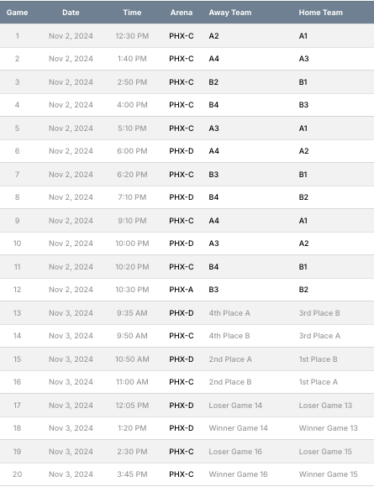The height and width of the screenshot is (487, 374).
Task: Click away team B4 in game 8
Action: coord(213,197)
